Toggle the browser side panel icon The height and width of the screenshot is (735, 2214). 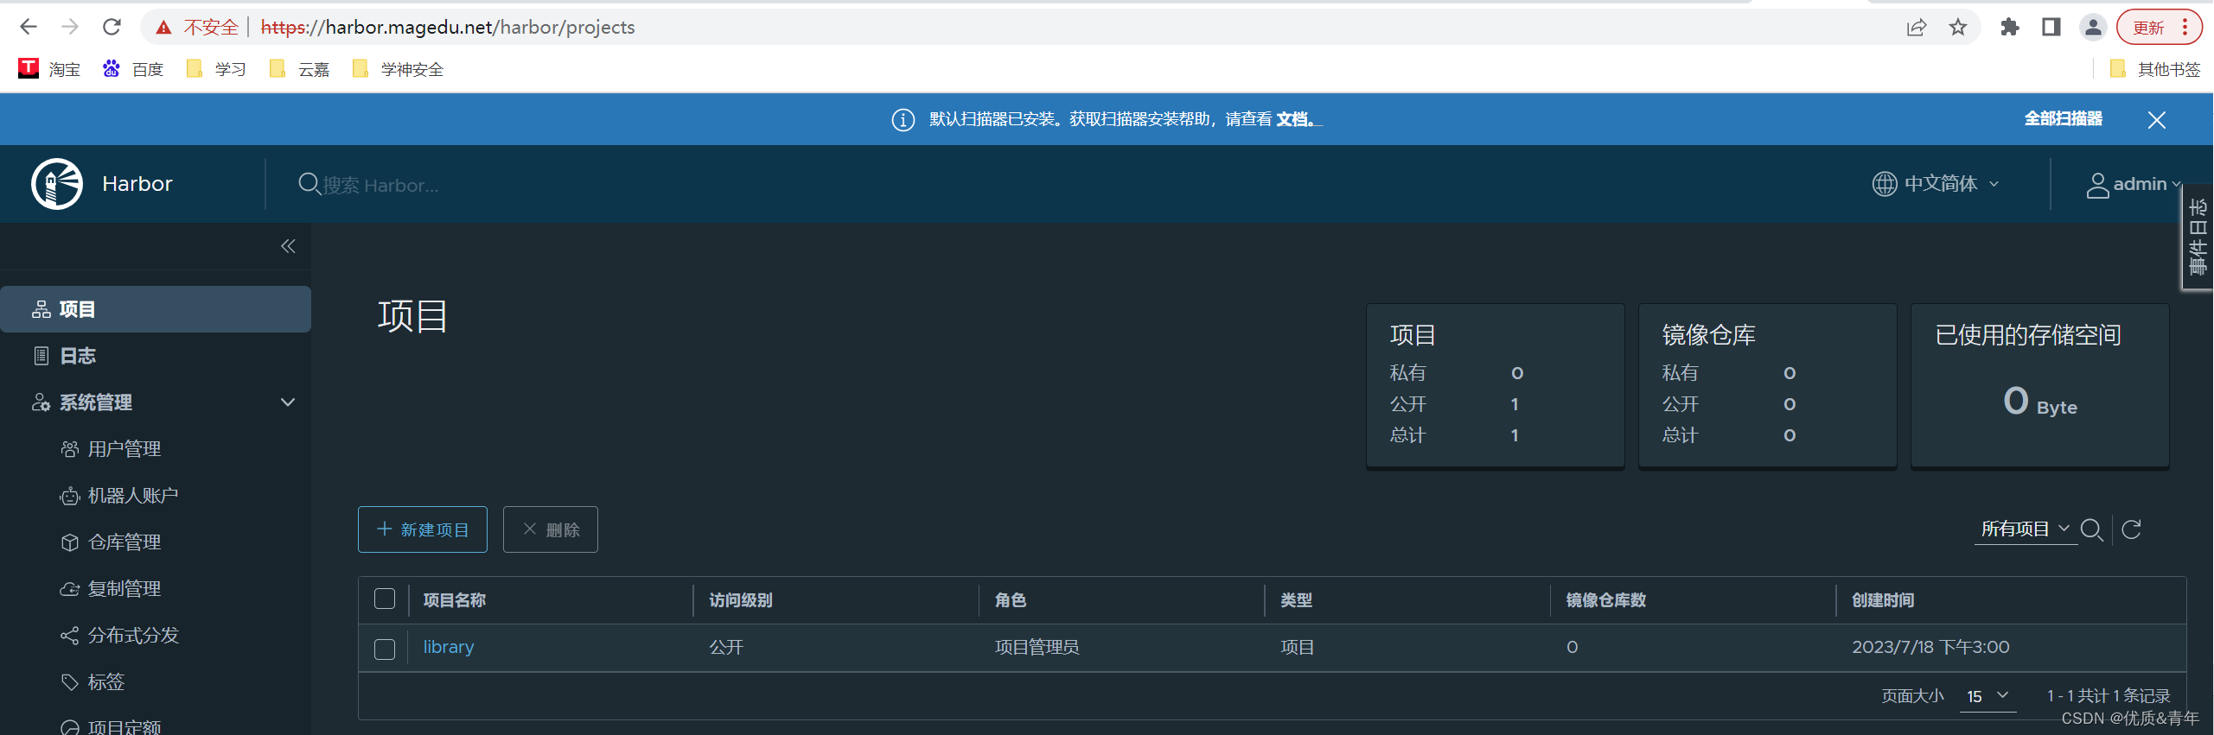point(2051,28)
